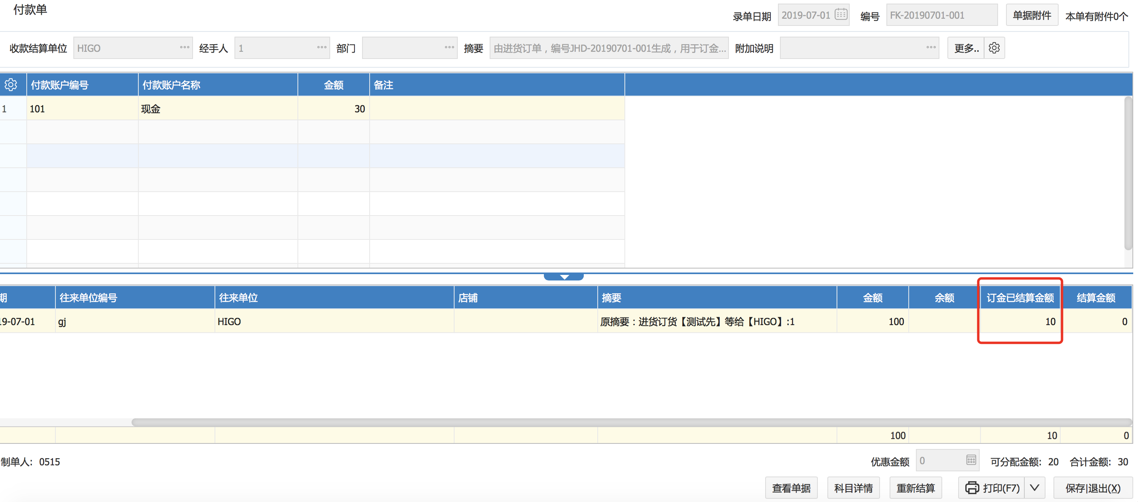Click the vertical scrollbar of the accounts table
The width and height of the screenshot is (1138, 502).
click(x=1128, y=172)
